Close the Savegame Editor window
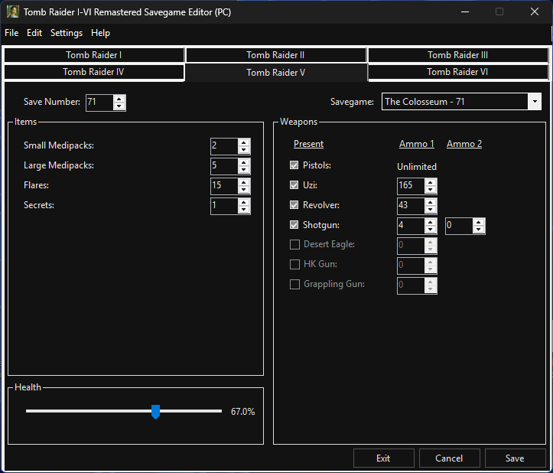Image resolution: width=553 pixels, height=473 pixels. tap(535, 11)
